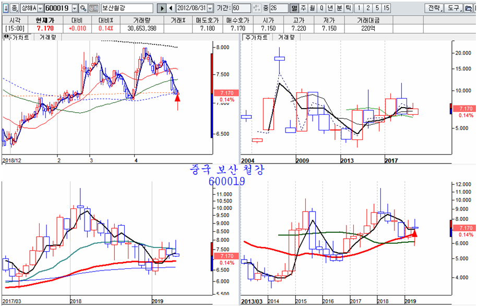Click the 7.170 price tag on top-right chart
The height and width of the screenshot is (306, 478).
click(x=465, y=109)
